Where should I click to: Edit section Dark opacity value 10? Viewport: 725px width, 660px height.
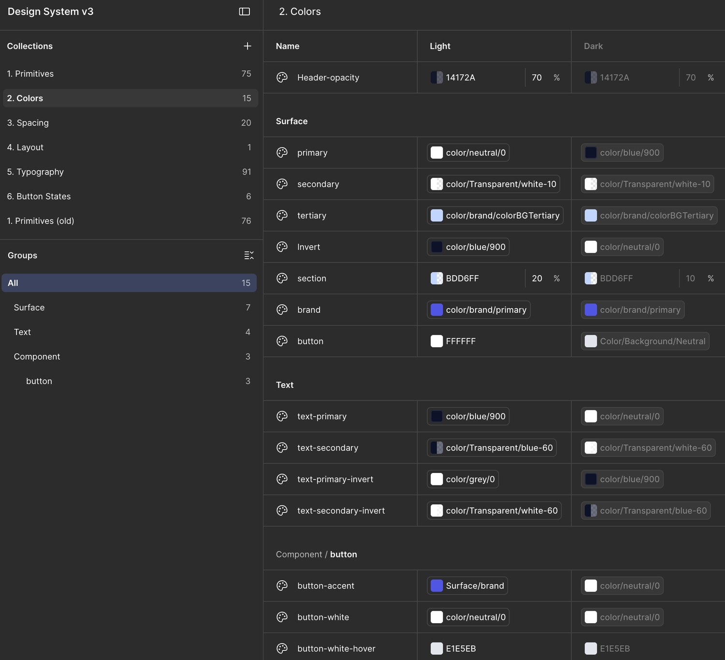click(691, 278)
